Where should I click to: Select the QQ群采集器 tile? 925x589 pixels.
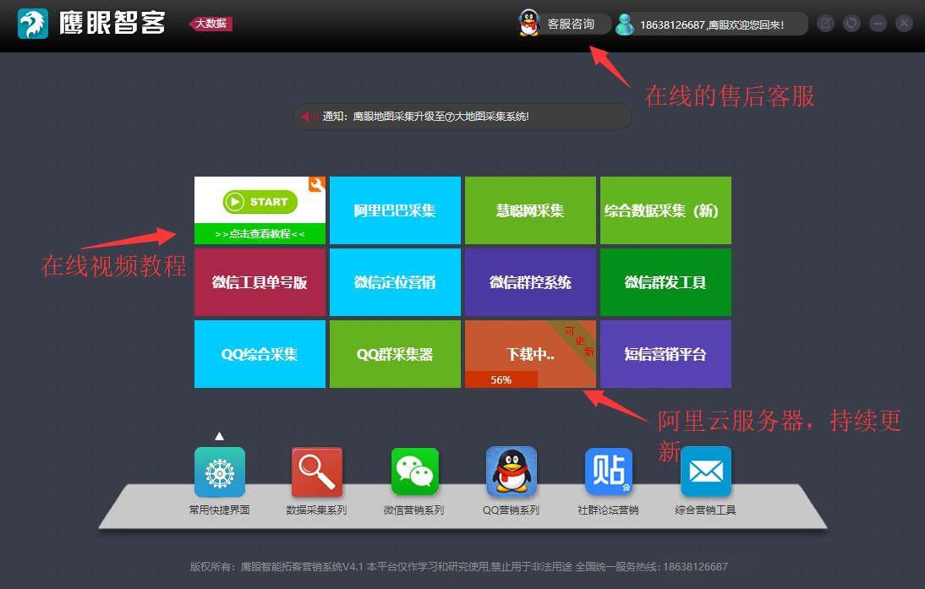coord(395,354)
